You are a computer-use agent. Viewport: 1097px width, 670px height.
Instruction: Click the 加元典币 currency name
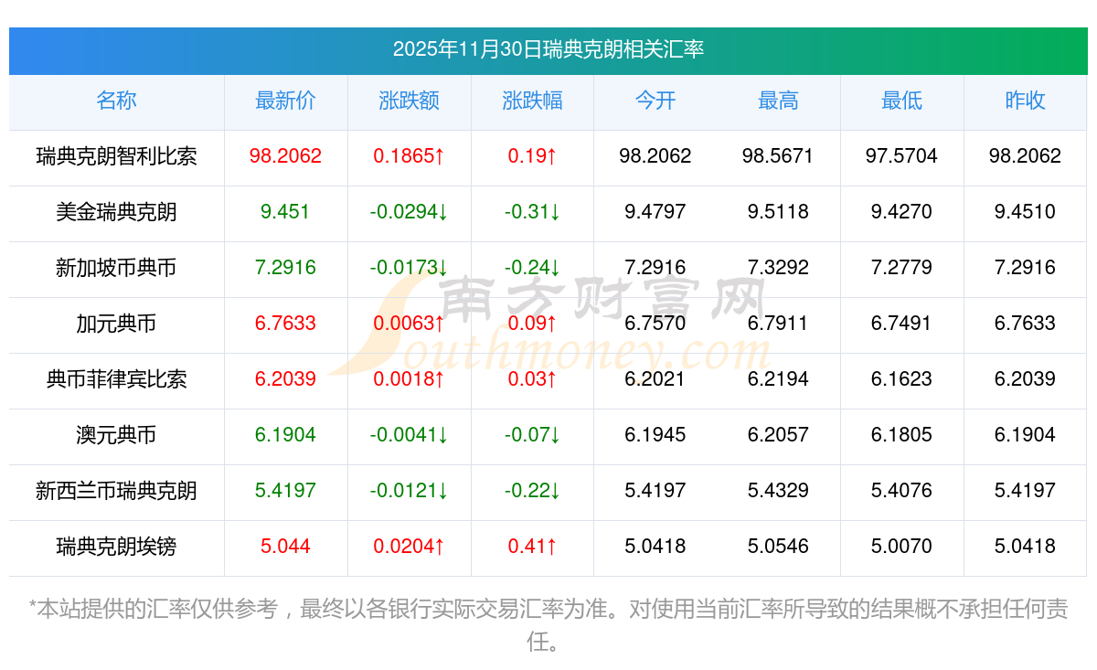(x=116, y=324)
